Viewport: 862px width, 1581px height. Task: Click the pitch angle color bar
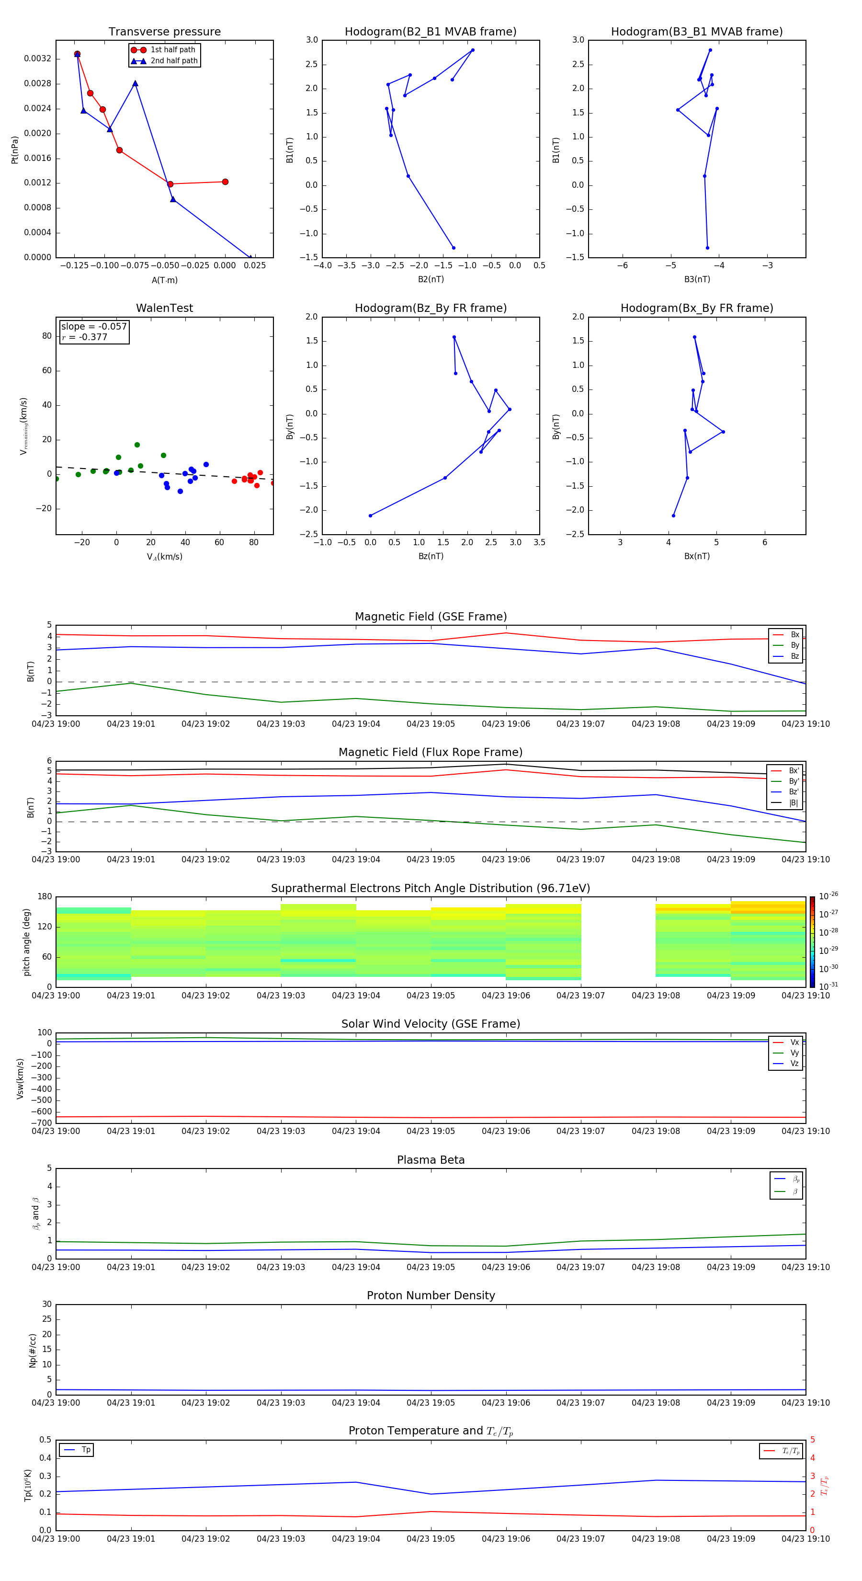pos(812,942)
